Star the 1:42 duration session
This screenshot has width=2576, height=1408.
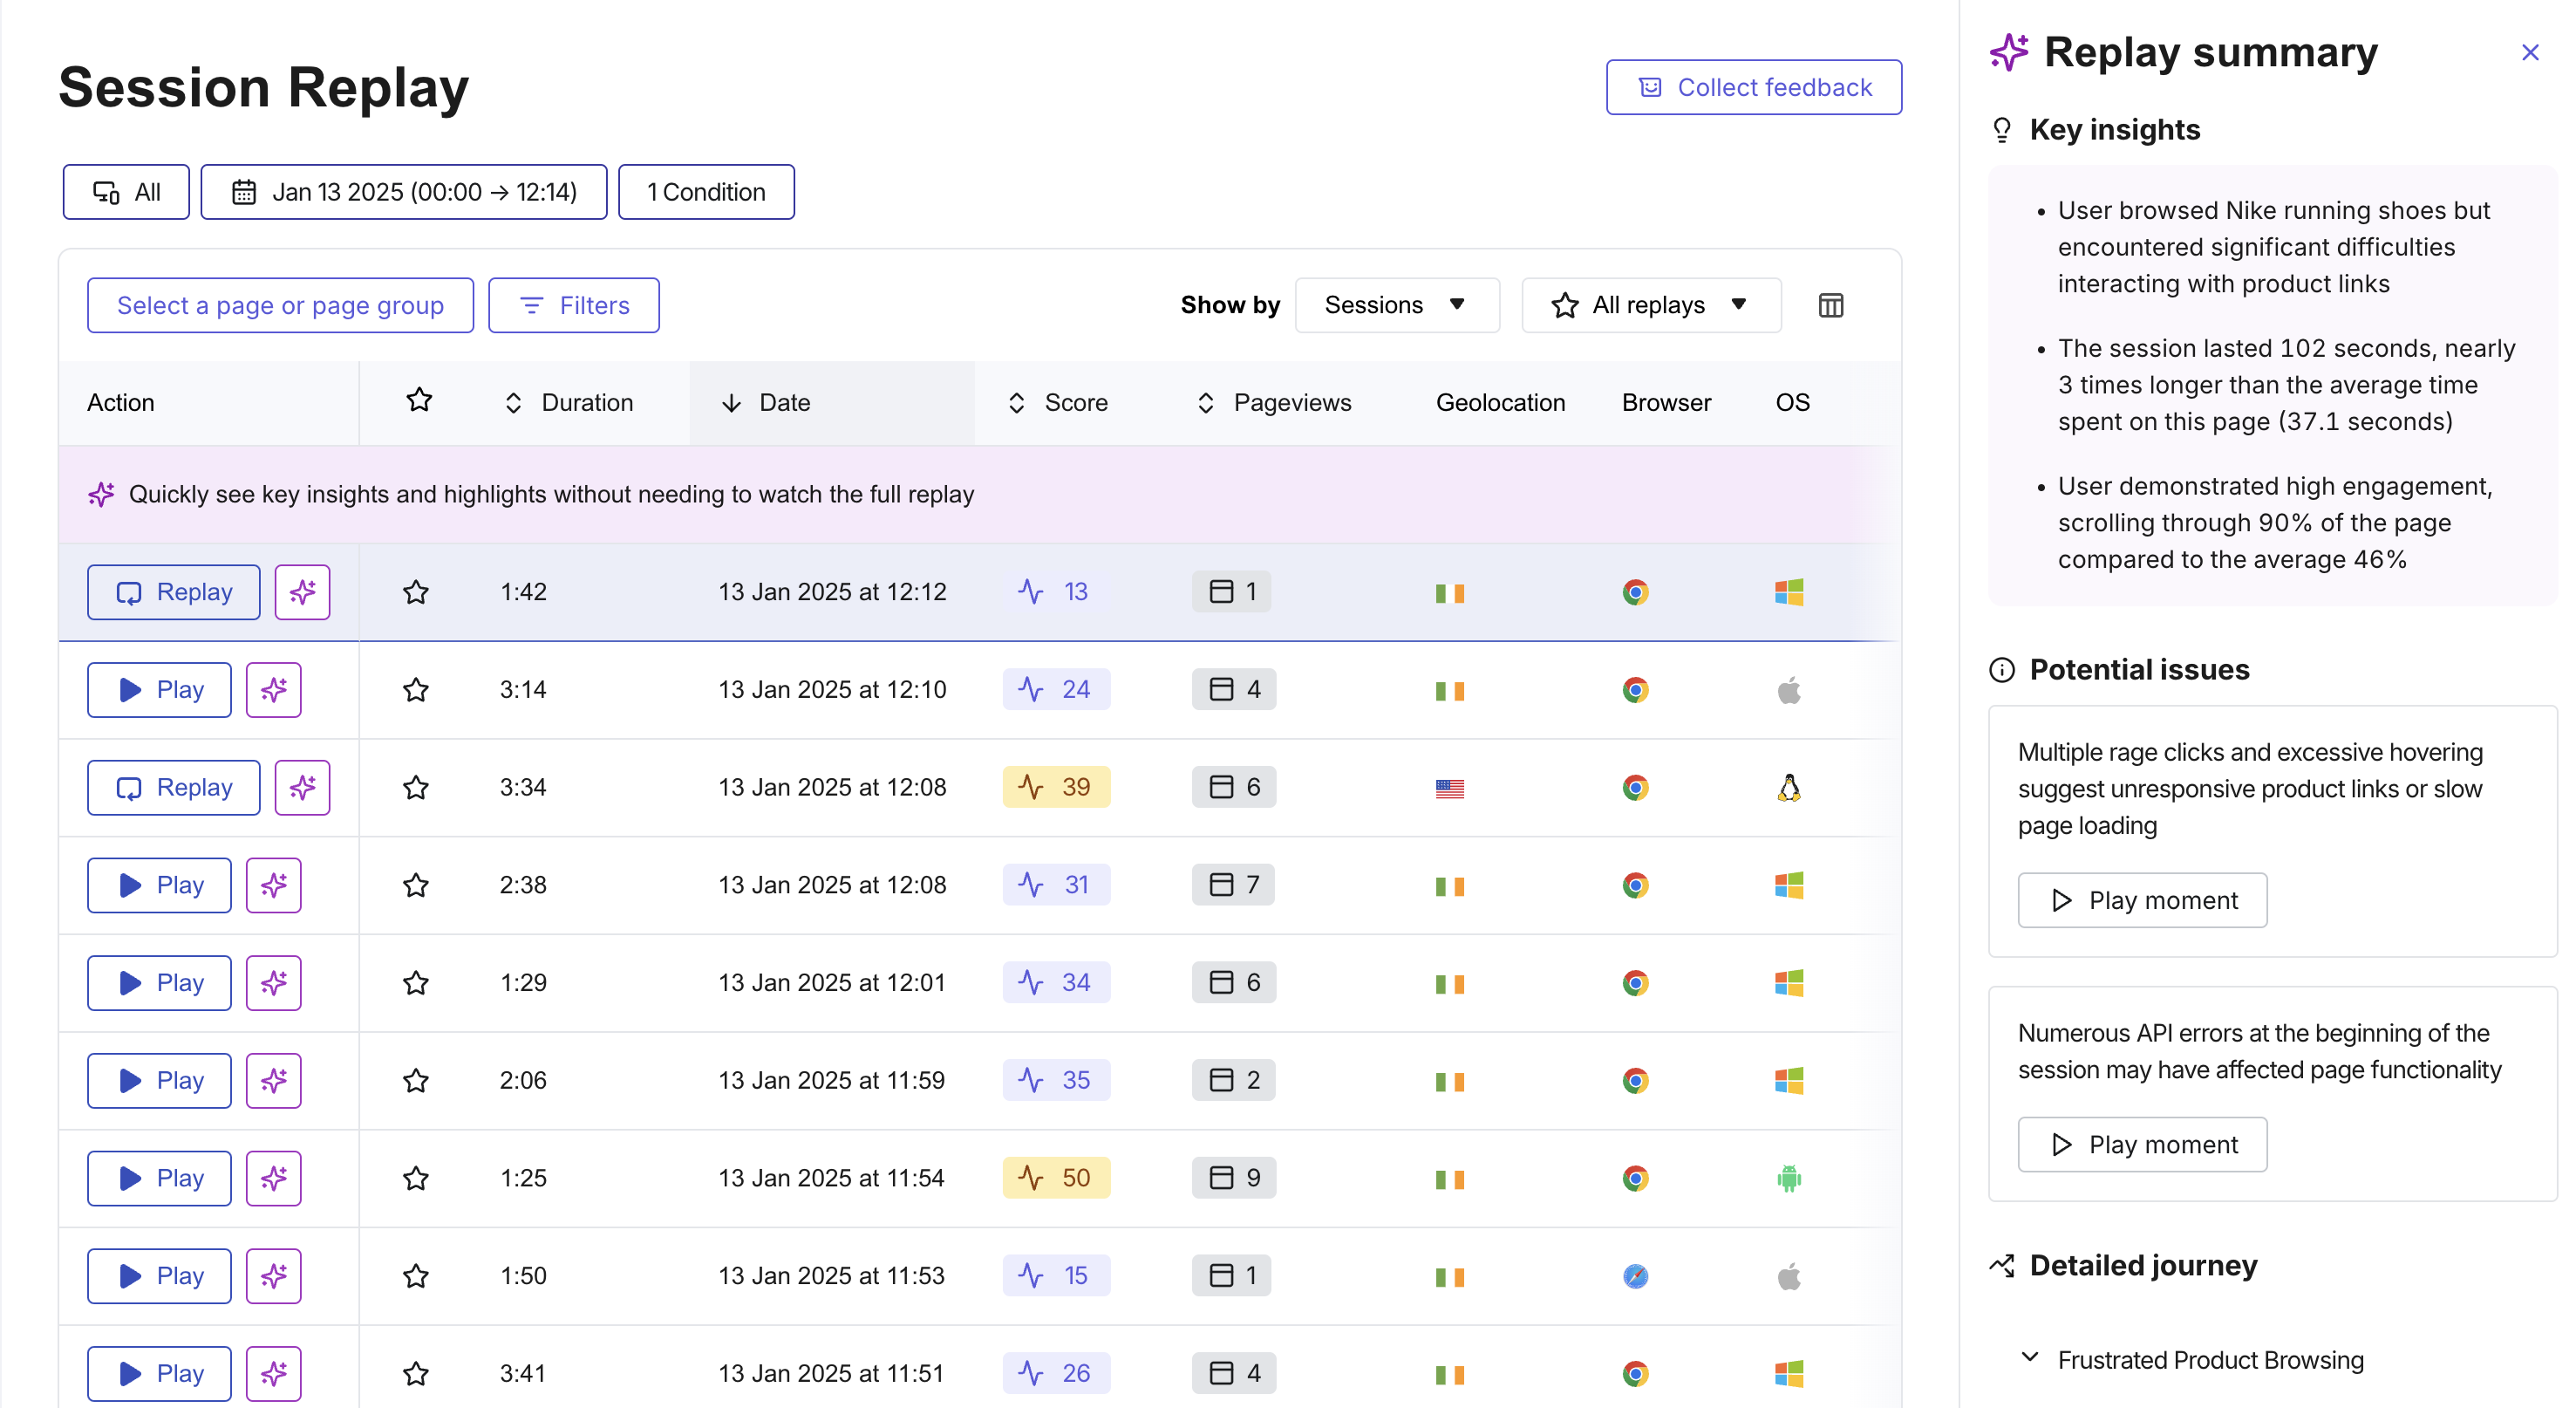tap(416, 592)
